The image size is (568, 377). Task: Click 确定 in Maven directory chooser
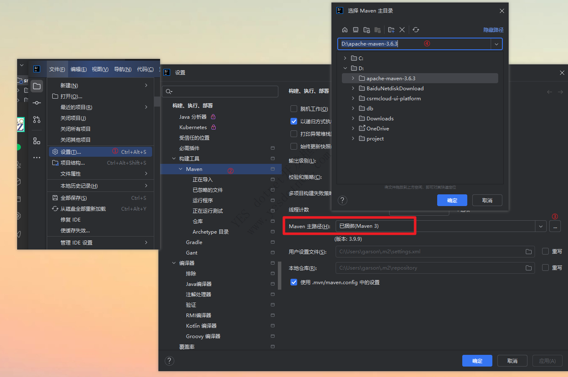click(x=452, y=200)
